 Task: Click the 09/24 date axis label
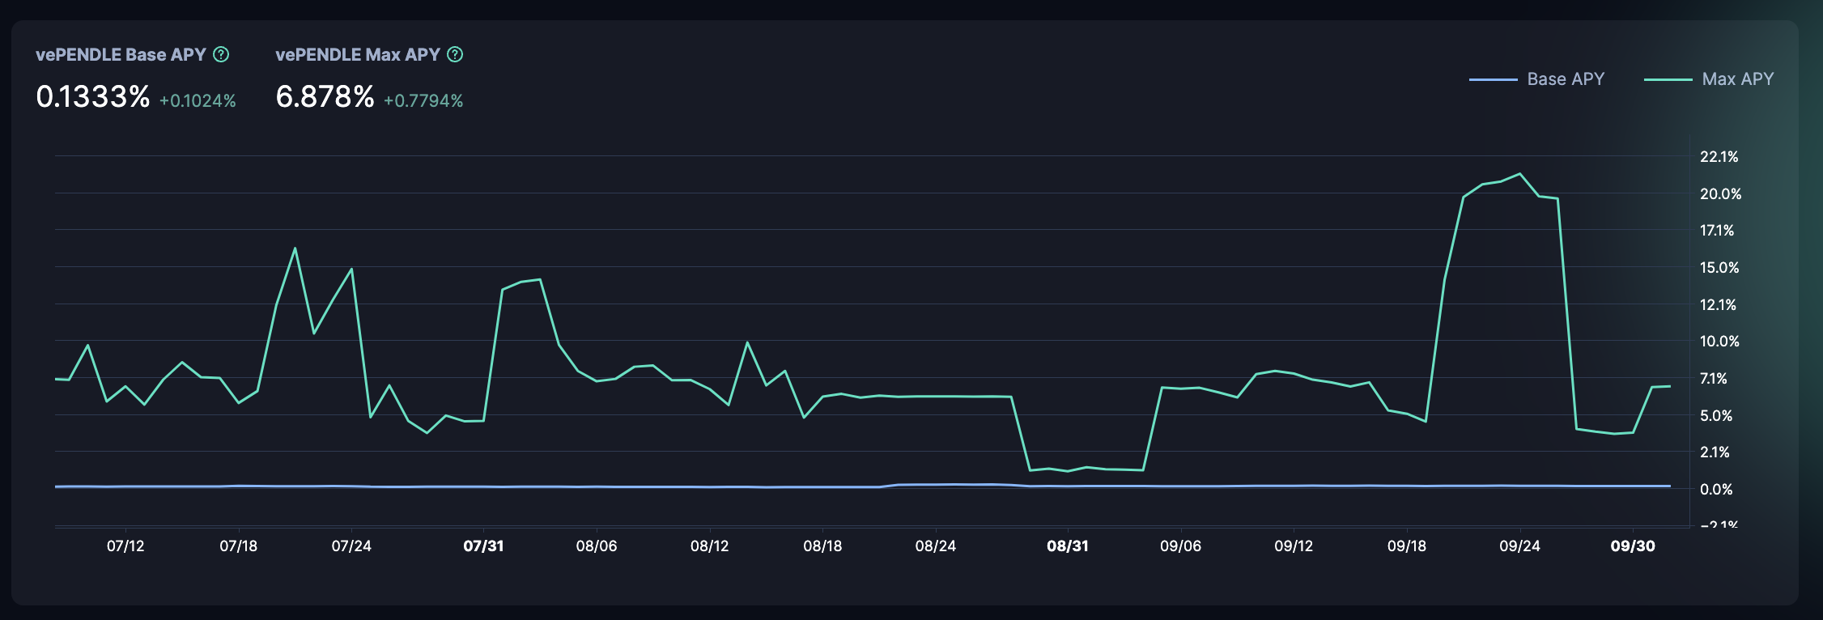(x=1519, y=546)
